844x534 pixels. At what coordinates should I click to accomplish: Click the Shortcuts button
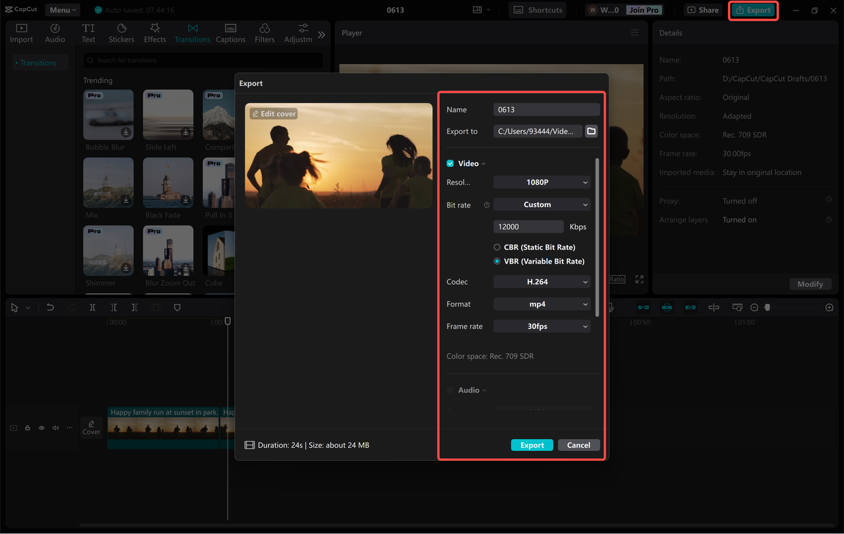coord(537,10)
